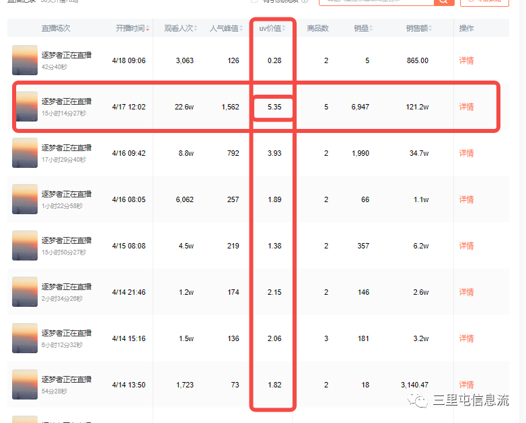Click the viewer count 3,063
Viewport: 526px width, 423px height.
[x=185, y=60]
